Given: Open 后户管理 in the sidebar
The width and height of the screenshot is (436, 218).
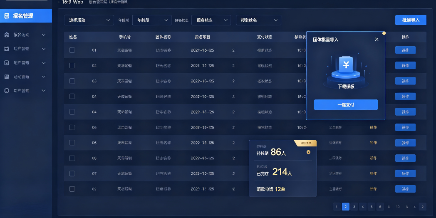Looking at the screenshot, I should tap(21, 49).
